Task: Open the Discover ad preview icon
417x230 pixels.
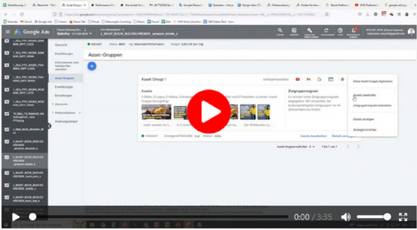Action: click(343, 79)
